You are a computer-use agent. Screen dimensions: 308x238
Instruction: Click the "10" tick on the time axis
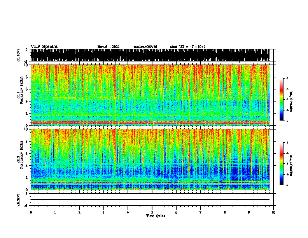[273, 212]
